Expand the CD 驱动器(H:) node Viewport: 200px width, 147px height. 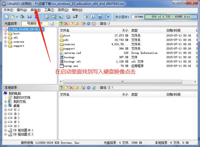pos(5,130)
